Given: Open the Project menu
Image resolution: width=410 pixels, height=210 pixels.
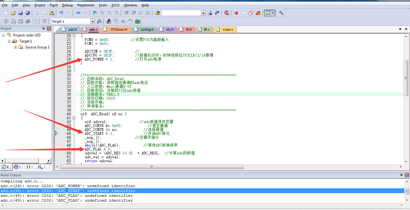Looking at the screenshot, I should 40,5.
